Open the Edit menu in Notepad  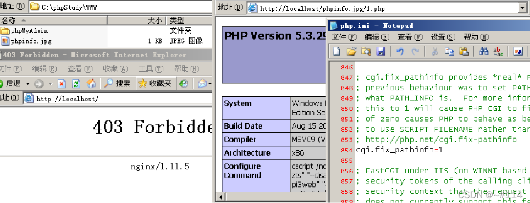(x=377, y=37)
